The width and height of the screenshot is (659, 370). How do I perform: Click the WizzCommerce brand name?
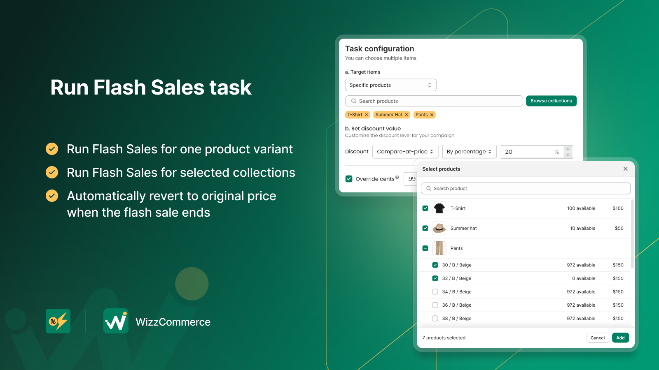coord(173,322)
